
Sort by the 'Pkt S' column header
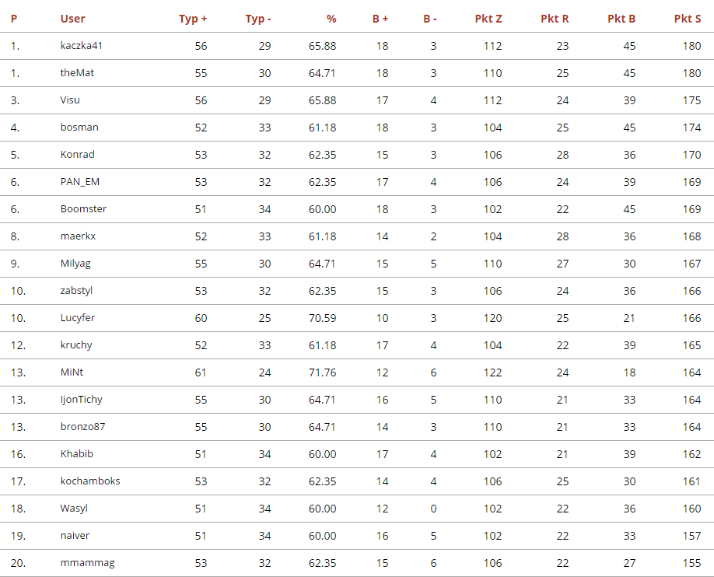(688, 19)
